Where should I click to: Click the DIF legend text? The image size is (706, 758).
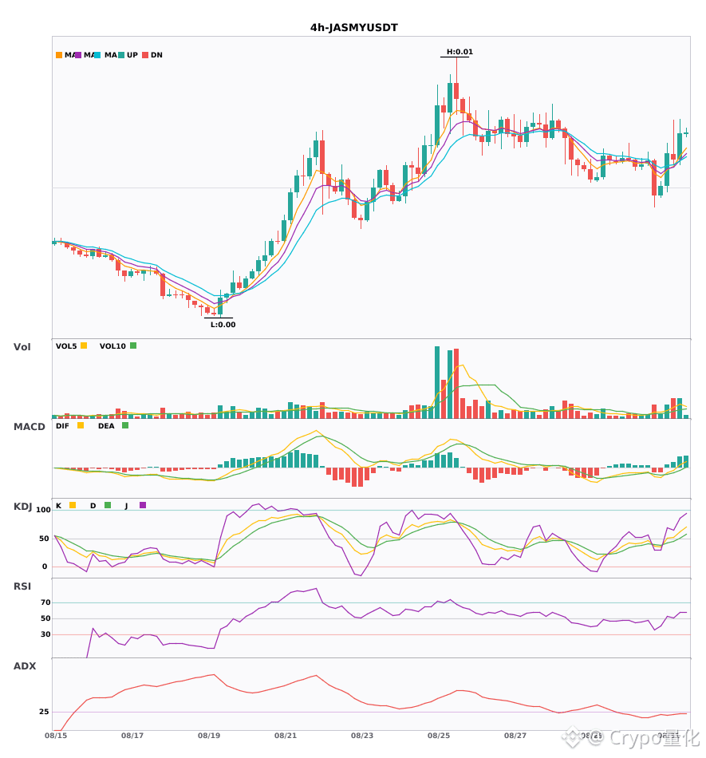pos(62,426)
